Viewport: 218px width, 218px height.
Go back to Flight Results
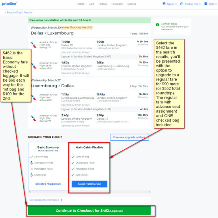19,13
